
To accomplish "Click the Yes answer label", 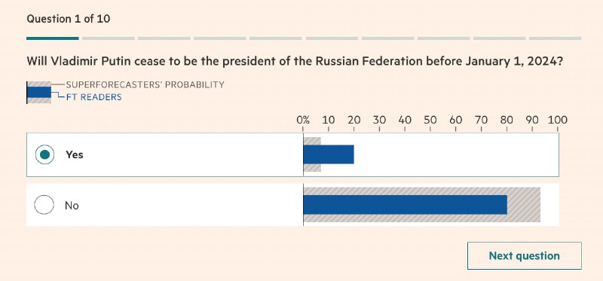I will click(74, 154).
